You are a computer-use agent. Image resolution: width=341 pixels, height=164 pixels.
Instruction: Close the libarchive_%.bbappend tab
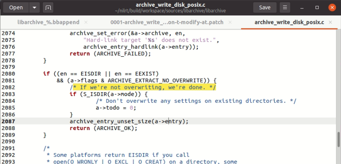[86, 22]
